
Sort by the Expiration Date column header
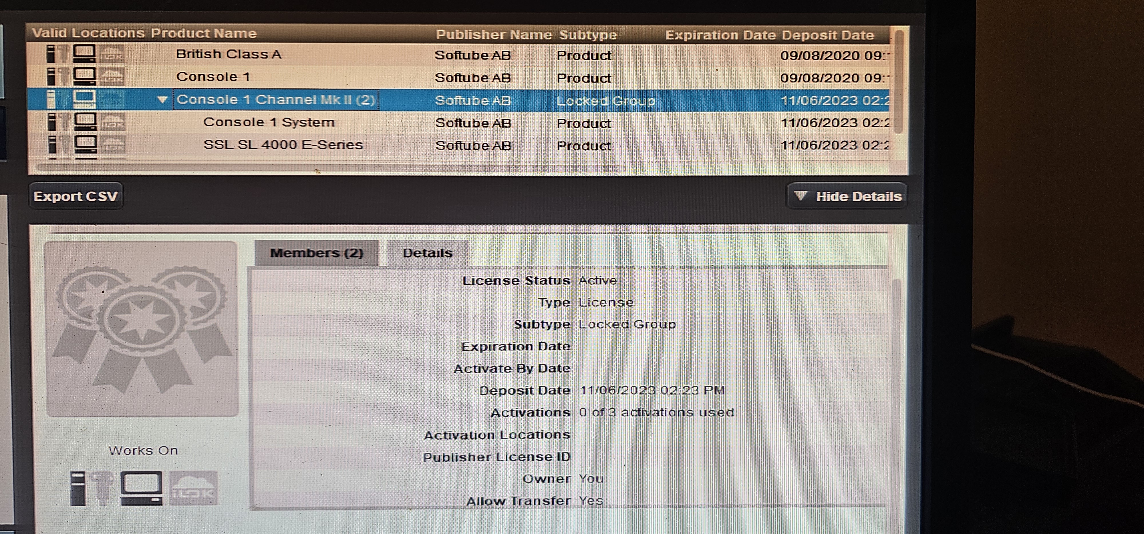pyautogui.click(x=720, y=35)
